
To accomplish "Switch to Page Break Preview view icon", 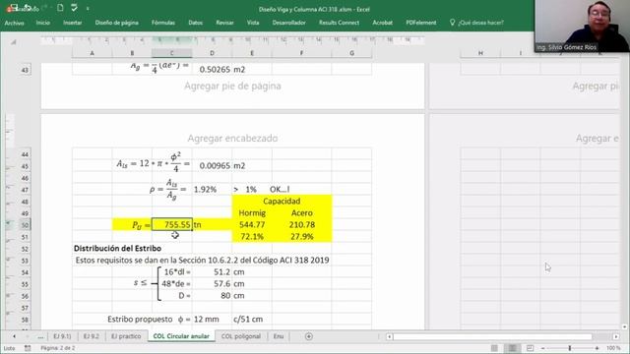I will 530,348.
